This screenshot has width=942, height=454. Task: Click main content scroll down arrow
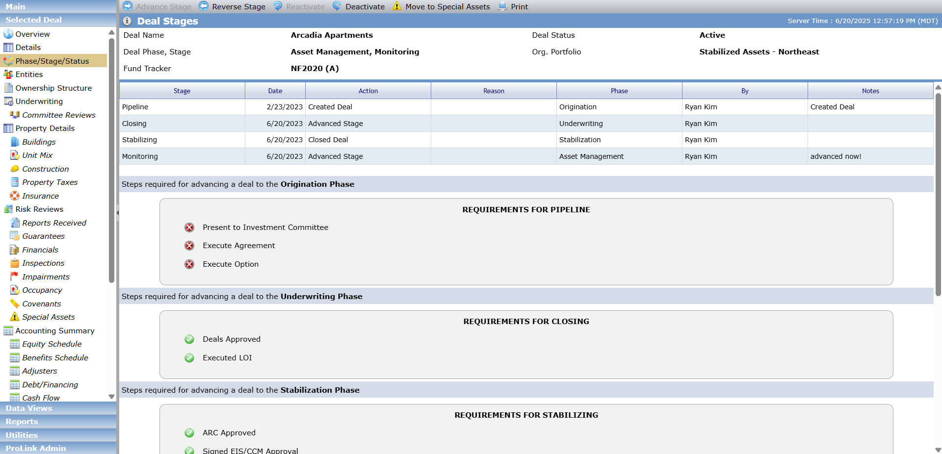pyautogui.click(x=938, y=450)
